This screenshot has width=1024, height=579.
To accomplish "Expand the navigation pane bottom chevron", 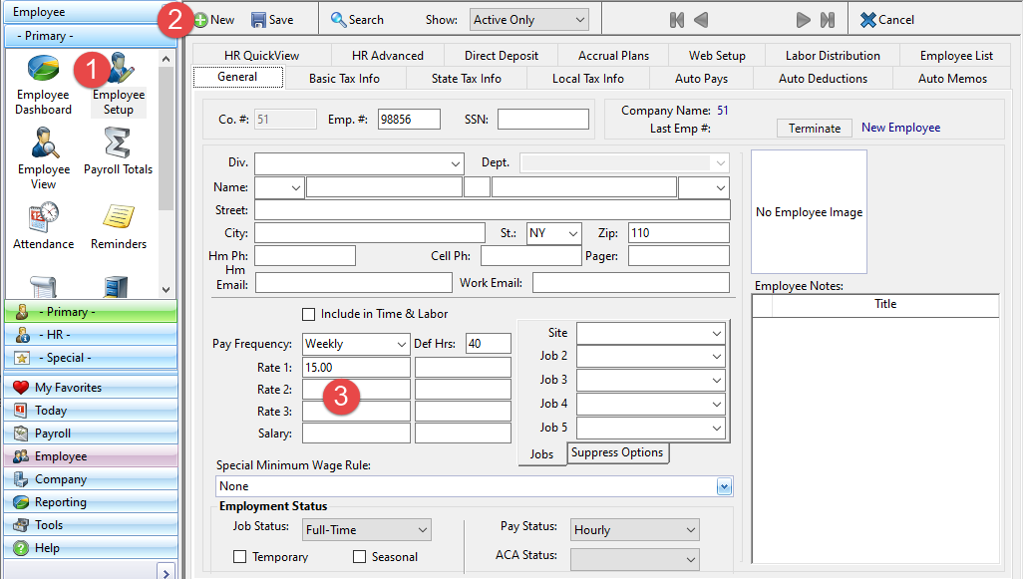I will (167, 572).
